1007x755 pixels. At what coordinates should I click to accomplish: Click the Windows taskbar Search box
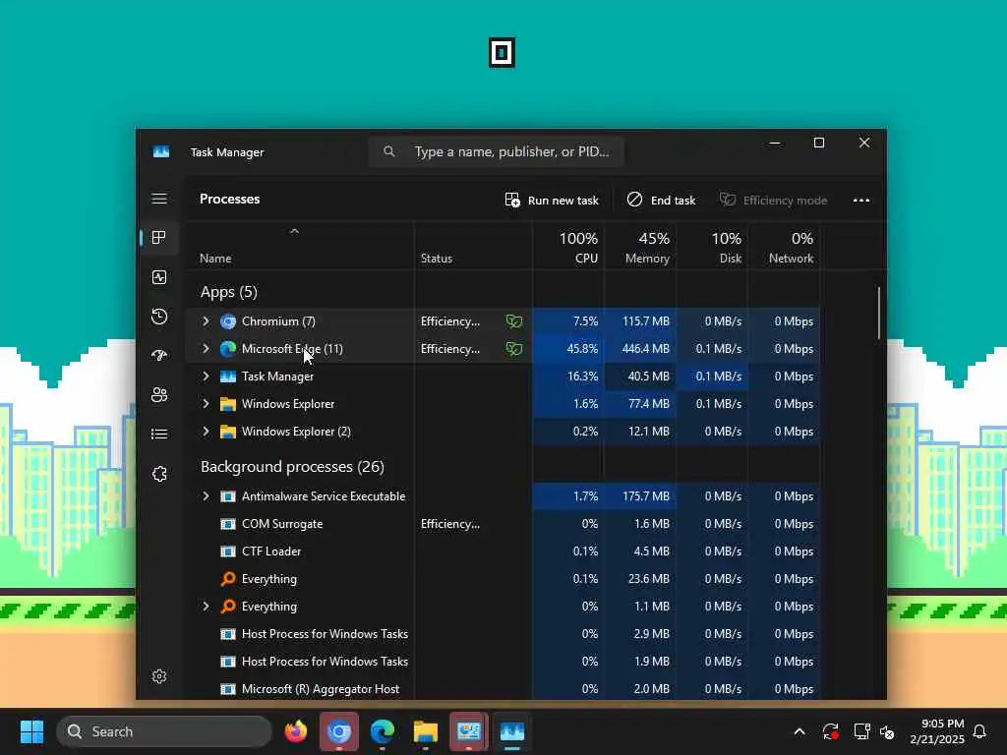point(164,731)
